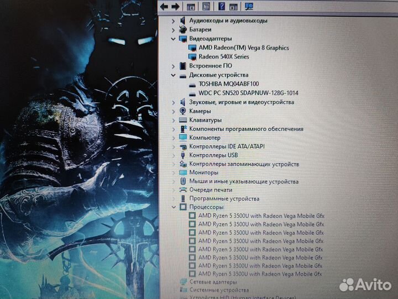Collapse the Дисковые устройства category
The height and width of the screenshot is (299, 398).
[174, 75]
